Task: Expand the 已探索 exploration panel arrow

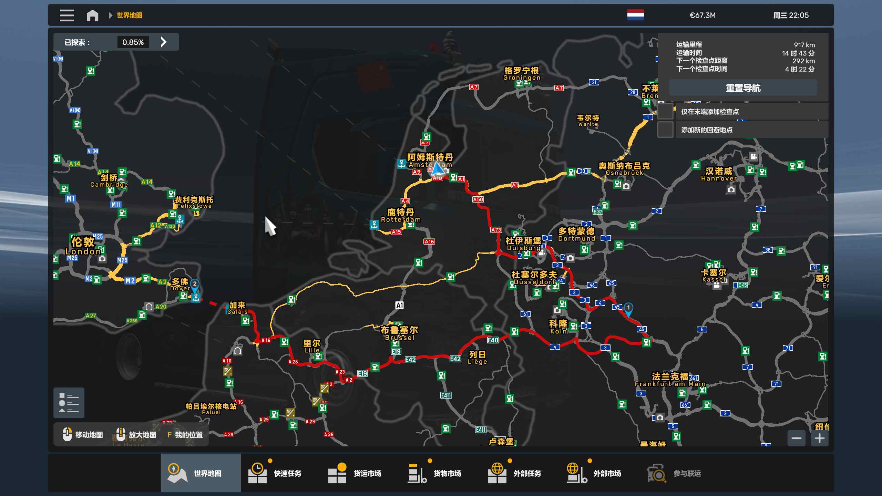Action: point(164,42)
